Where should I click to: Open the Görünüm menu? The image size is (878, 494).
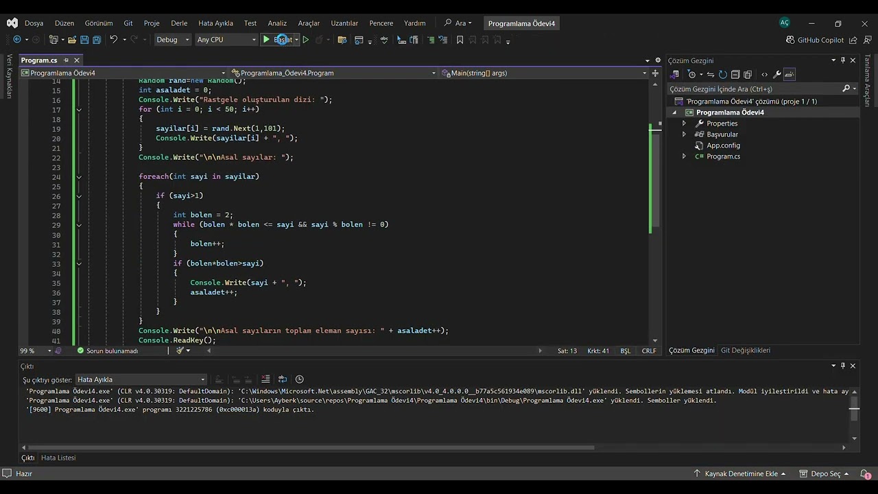coord(99,23)
